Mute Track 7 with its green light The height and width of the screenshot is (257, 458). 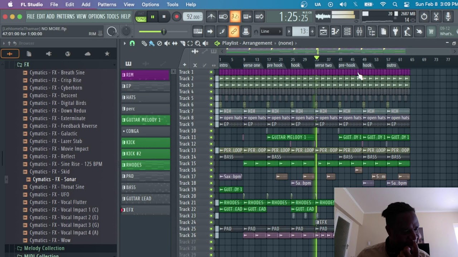click(211, 111)
